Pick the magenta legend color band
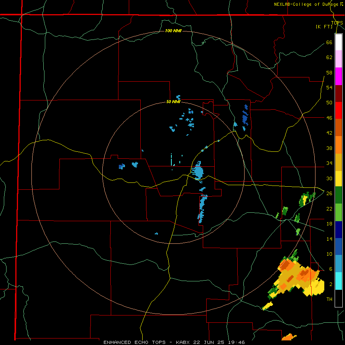 pos(338,76)
